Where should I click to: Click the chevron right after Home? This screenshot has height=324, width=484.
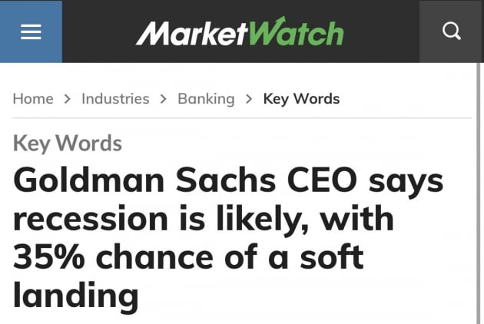(68, 99)
